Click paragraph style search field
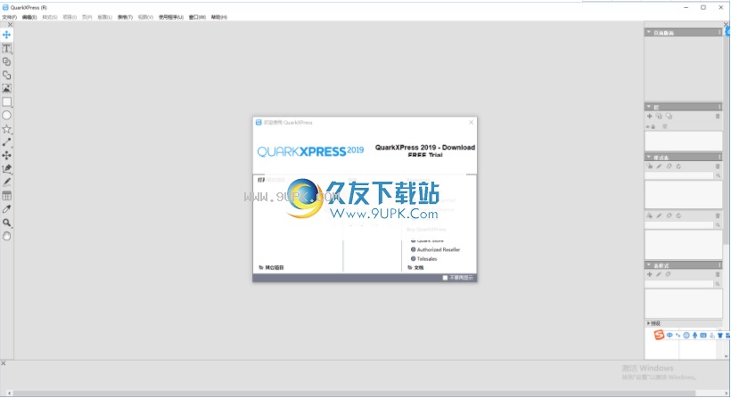 click(x=679, y=175)
